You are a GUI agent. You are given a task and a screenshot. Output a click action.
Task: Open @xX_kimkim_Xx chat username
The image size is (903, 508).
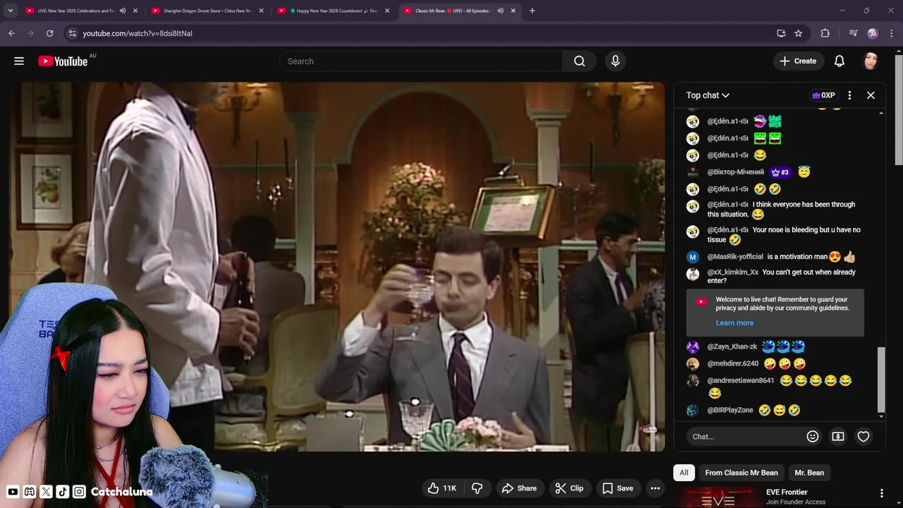(732, 272)
